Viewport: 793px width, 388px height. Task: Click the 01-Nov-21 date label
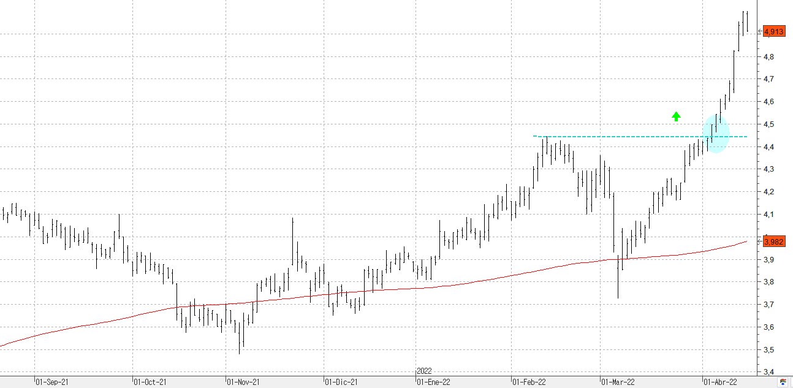(243, 382)
